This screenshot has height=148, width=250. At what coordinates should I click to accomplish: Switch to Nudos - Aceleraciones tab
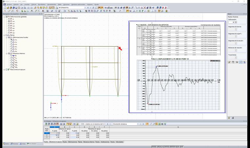pyautogui.click(x=102, y=142)
